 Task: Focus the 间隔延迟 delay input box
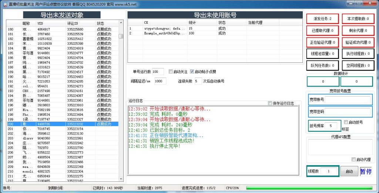pyautogui.click(x=160, y=81)
